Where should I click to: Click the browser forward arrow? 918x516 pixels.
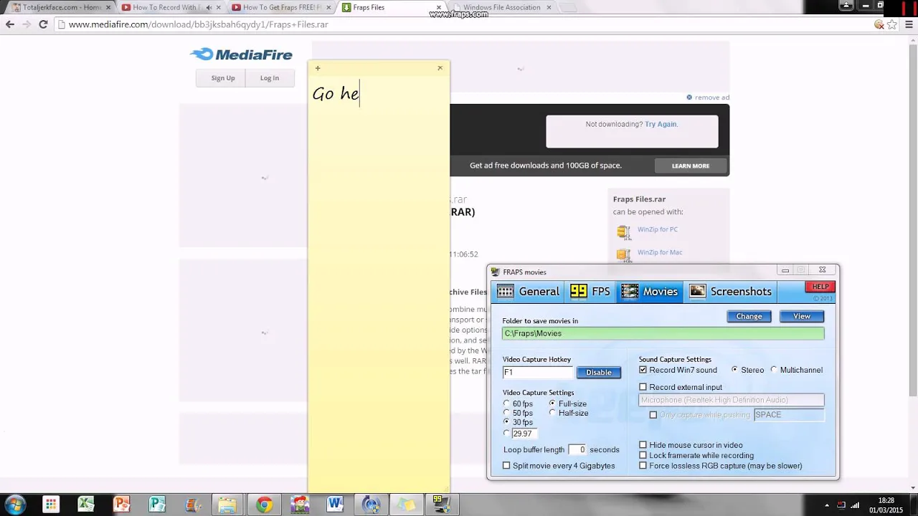[27, 24]
